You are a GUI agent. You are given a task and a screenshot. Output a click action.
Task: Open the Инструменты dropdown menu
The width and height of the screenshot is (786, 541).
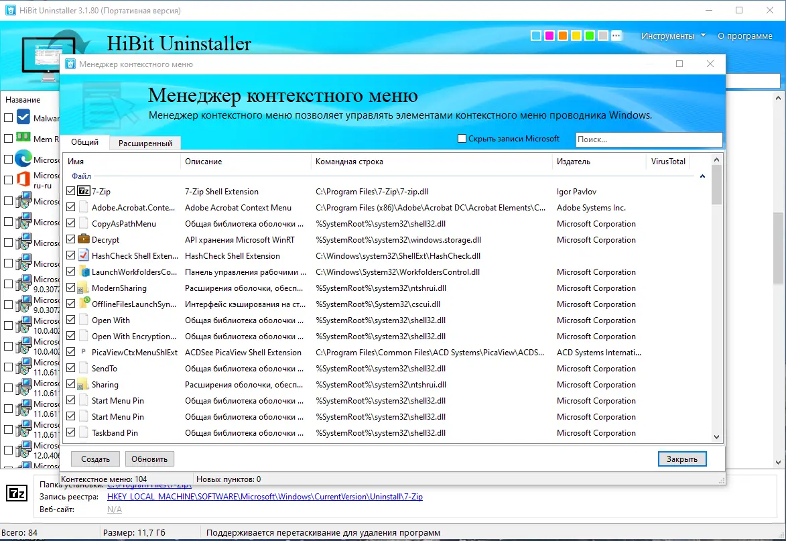[x=673, y=36]
